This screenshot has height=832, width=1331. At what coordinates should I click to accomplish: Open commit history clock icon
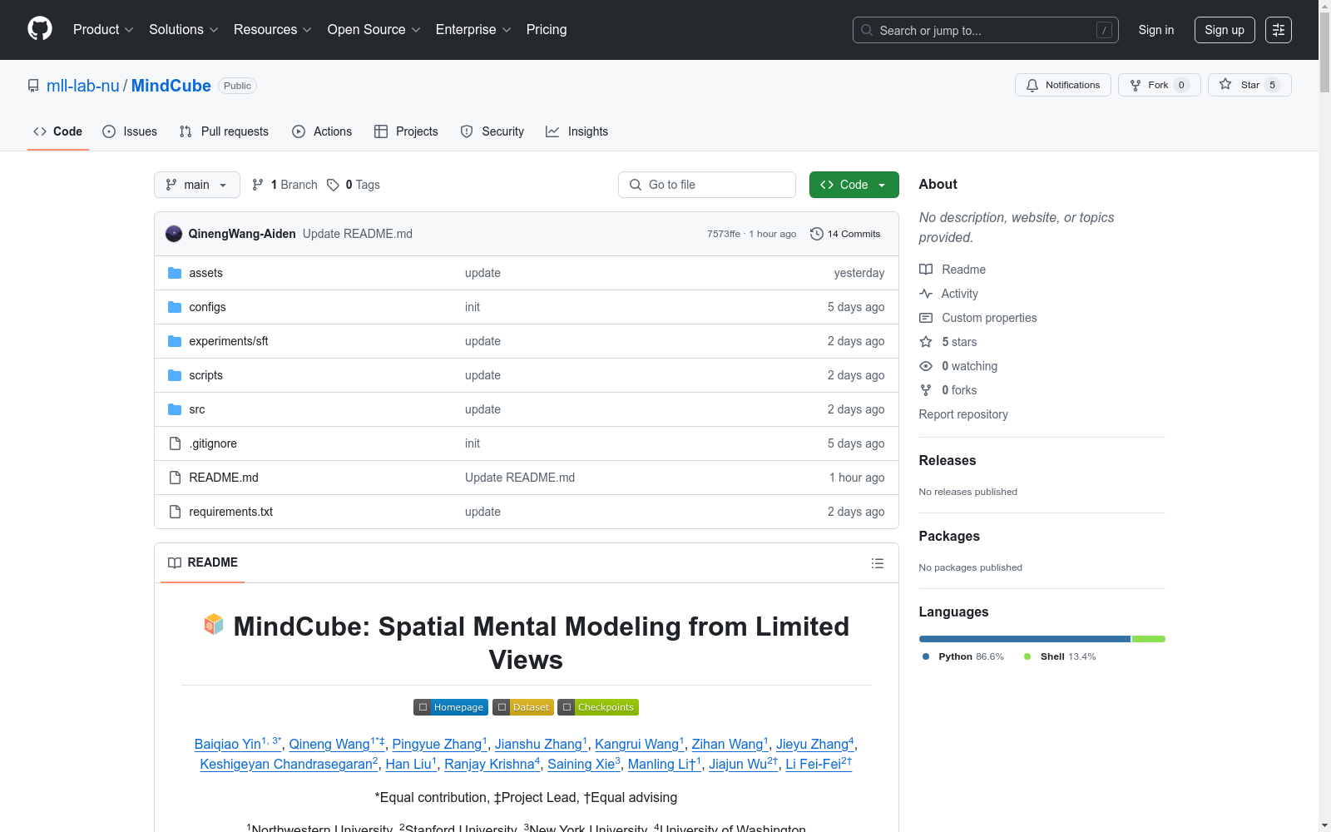pyautogui.click(x=817, y=234)
